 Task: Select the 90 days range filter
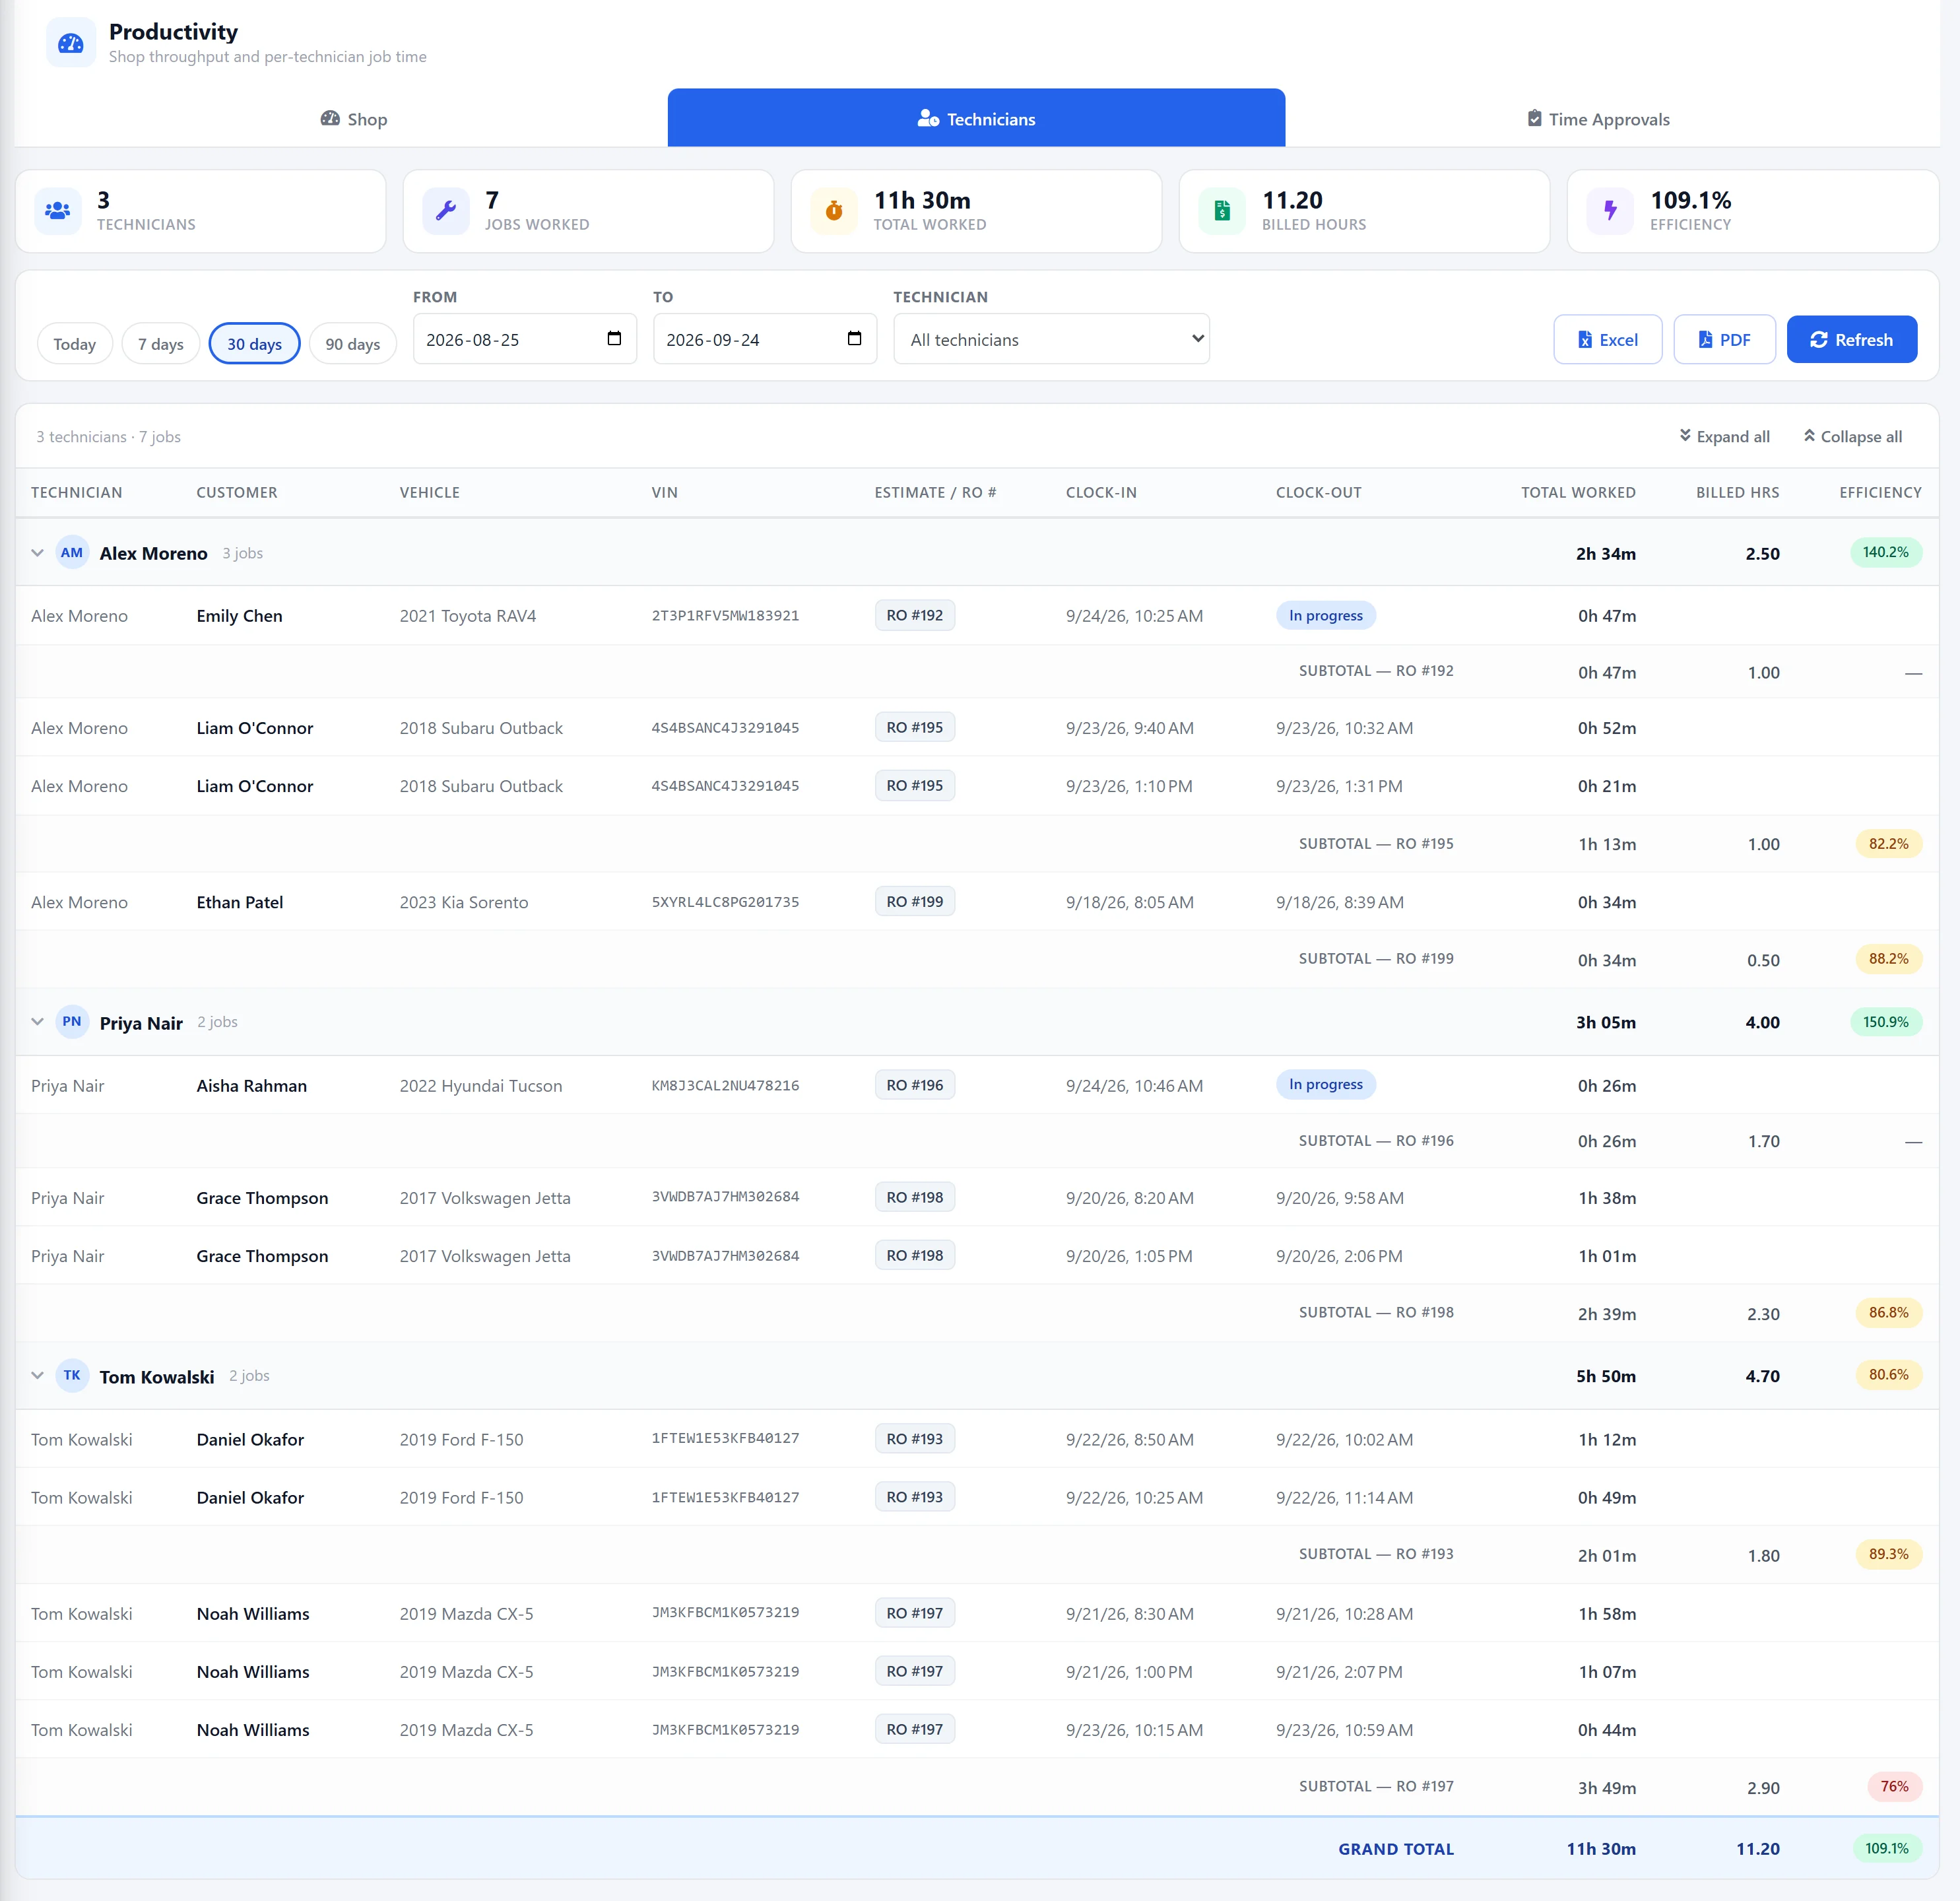(x=353, y=344)
